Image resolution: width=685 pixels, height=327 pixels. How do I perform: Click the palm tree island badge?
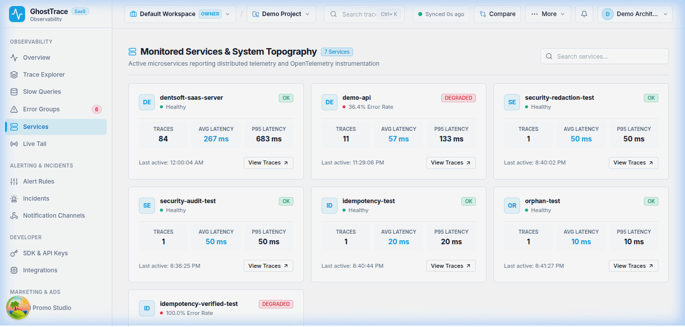point(18,308)
